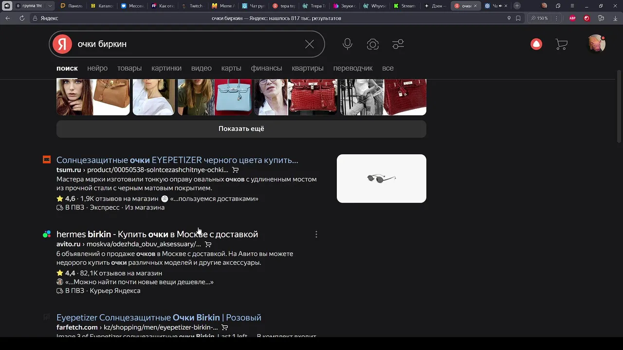Switch to the товары search tab
This screenshot has width=623, height=350.
[x=129, y=68]
